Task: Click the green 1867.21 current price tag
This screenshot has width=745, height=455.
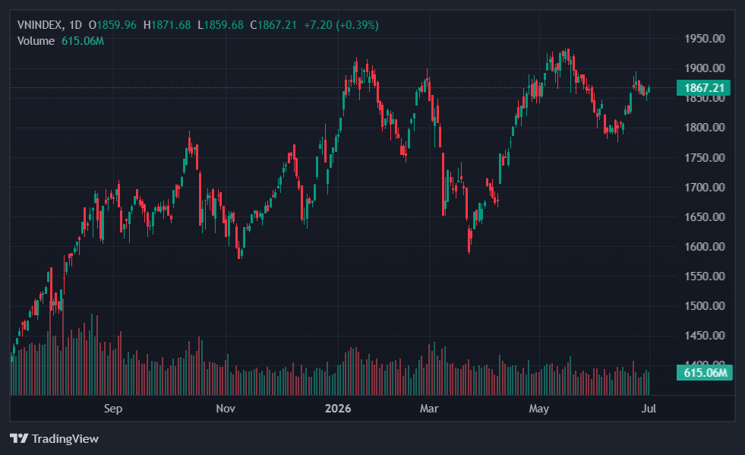Action: point(704,88)
